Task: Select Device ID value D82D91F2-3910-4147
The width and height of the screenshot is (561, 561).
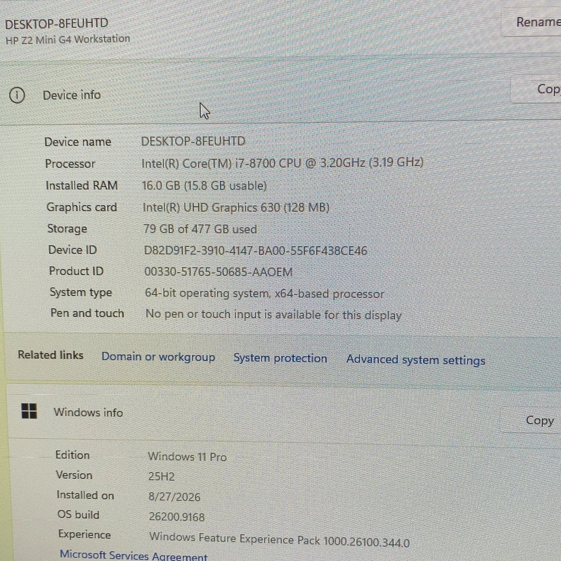Action: coord(256,251)
